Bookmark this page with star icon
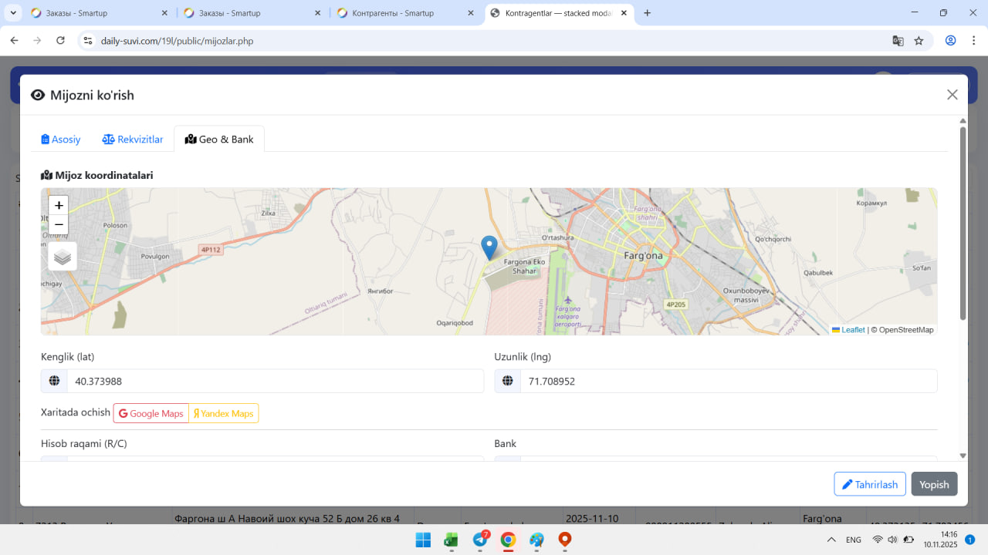Image resolution: width=988 pixels, height=555 pixels. click(x=919, y=41)
